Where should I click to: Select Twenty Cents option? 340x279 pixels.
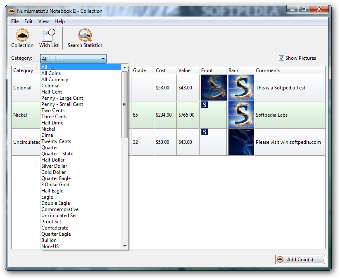81,141
